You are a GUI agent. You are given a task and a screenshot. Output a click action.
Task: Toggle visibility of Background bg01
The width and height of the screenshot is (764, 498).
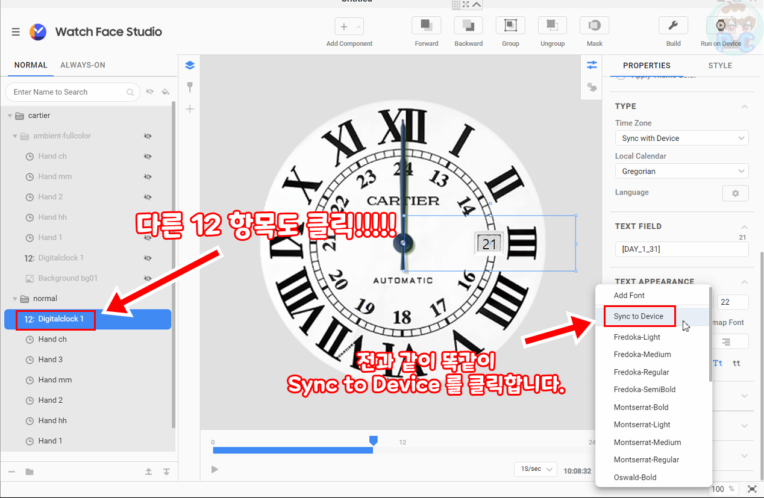click(148, 278)
